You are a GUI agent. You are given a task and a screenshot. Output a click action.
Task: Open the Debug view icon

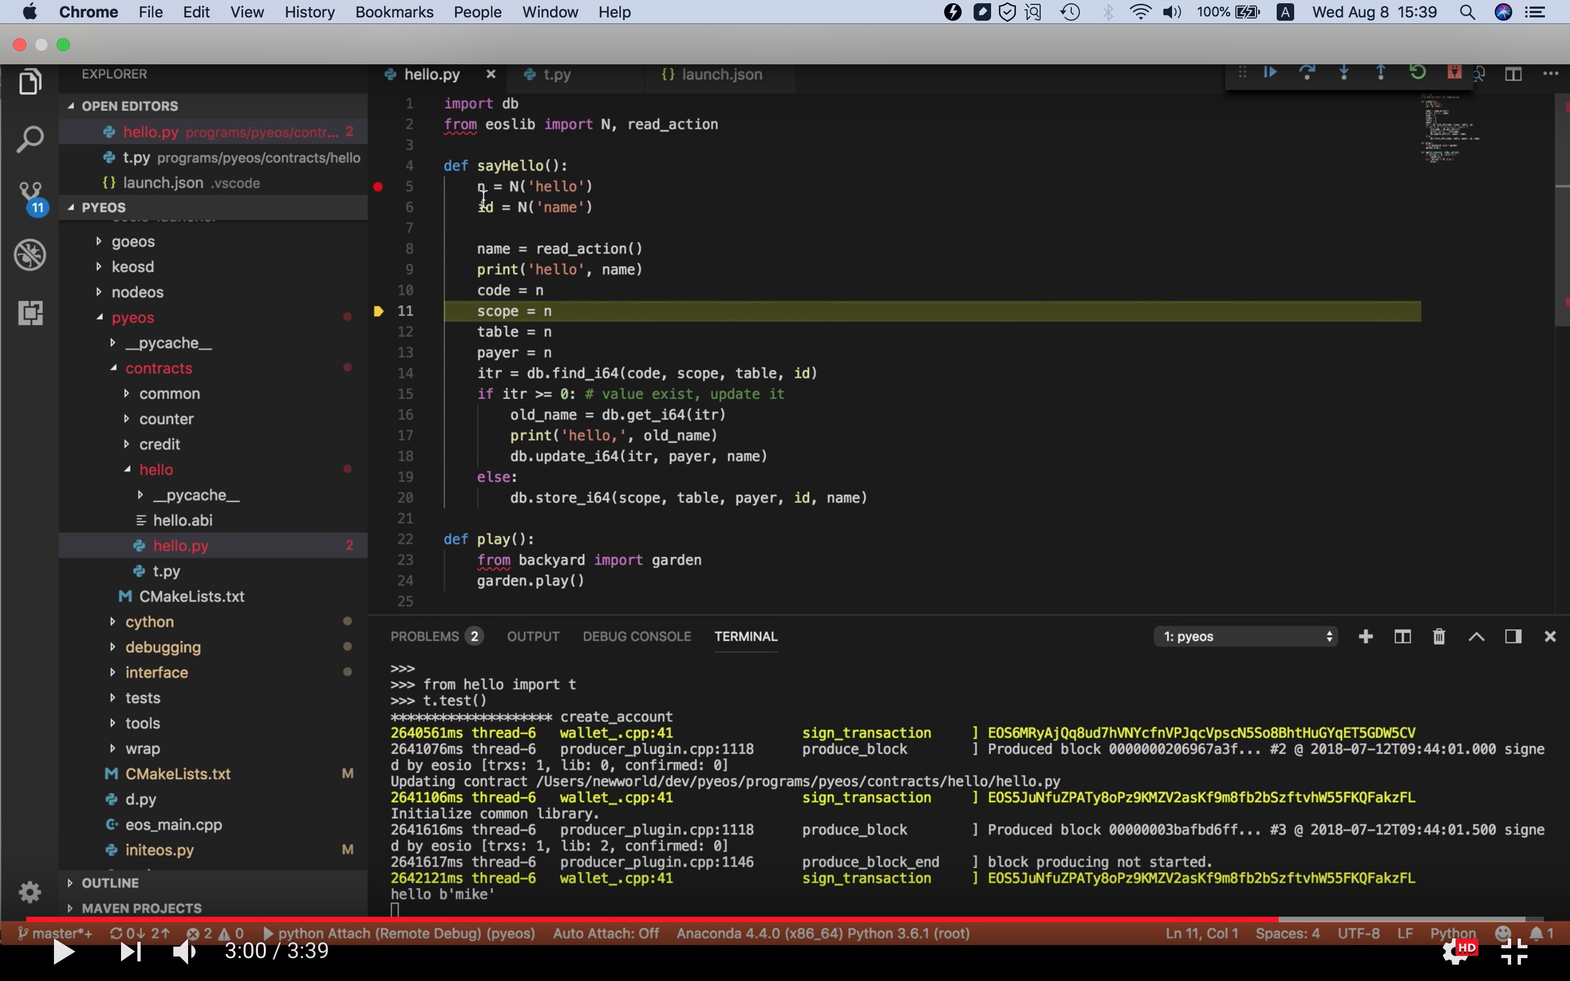tap(30, 255)
